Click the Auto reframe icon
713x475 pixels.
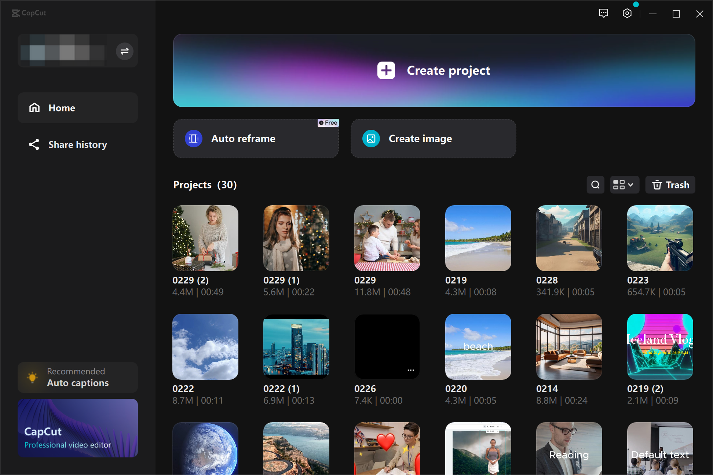194,139
